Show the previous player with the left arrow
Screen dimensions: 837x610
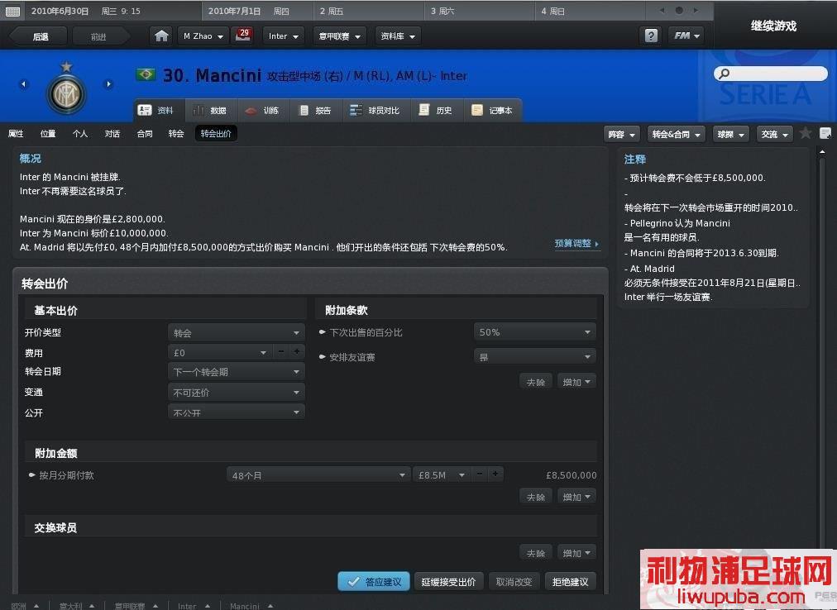coord(23,83)
